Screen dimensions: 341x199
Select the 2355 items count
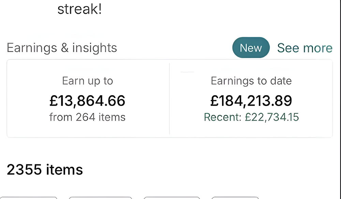(x=45, y=169)
